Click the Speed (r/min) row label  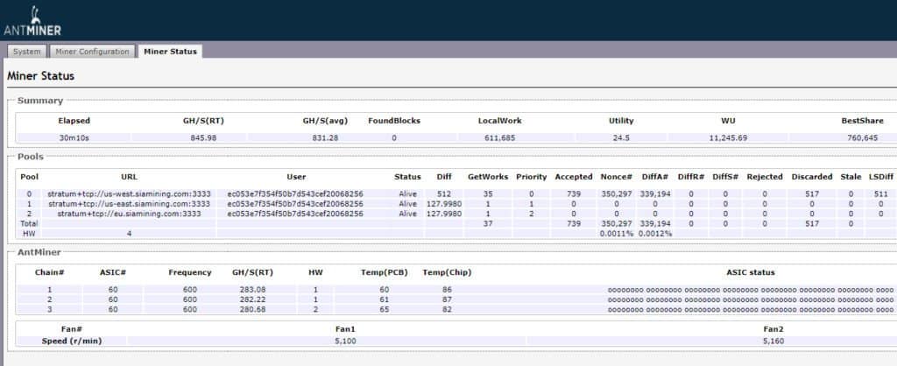(72, 341)
